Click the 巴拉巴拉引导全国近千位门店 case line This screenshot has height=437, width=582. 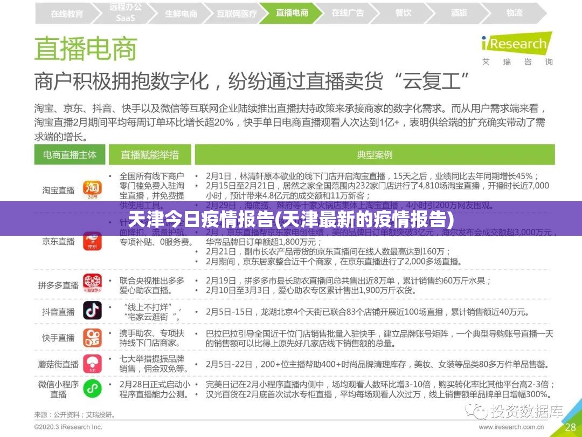[380, 338]
